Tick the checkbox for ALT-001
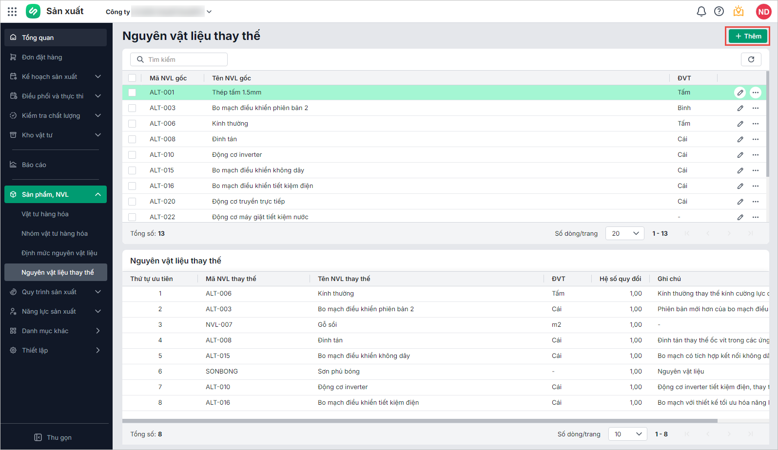Screen dimensions: 778x450 click(x=132, y=93)
